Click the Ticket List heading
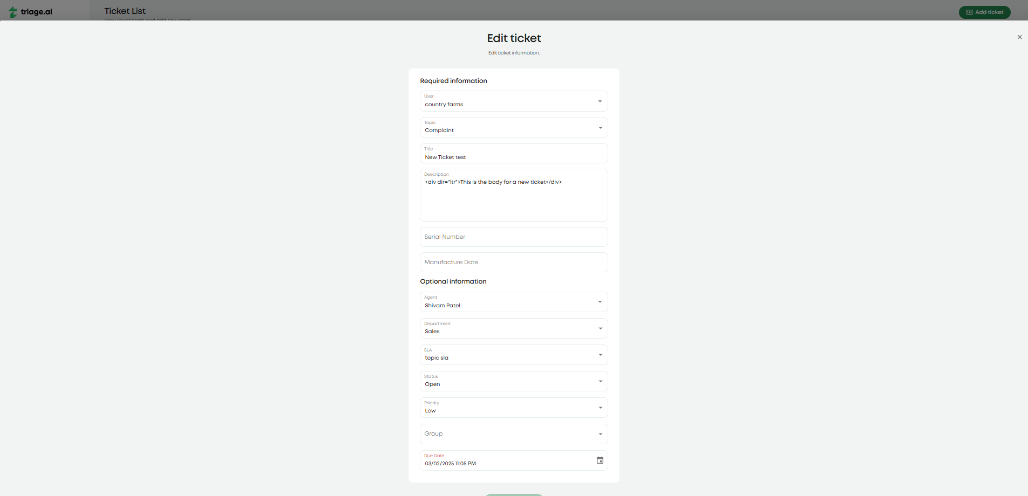The image size is (1028, 496). 124,11
